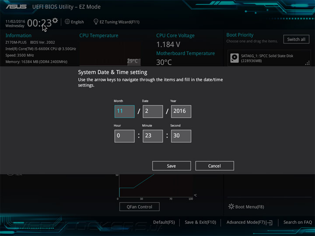Viewport: 315px width, 236px height.
Task: Select the Year field showing 2016
Action: pyautogui.click(x=181, y=111)
